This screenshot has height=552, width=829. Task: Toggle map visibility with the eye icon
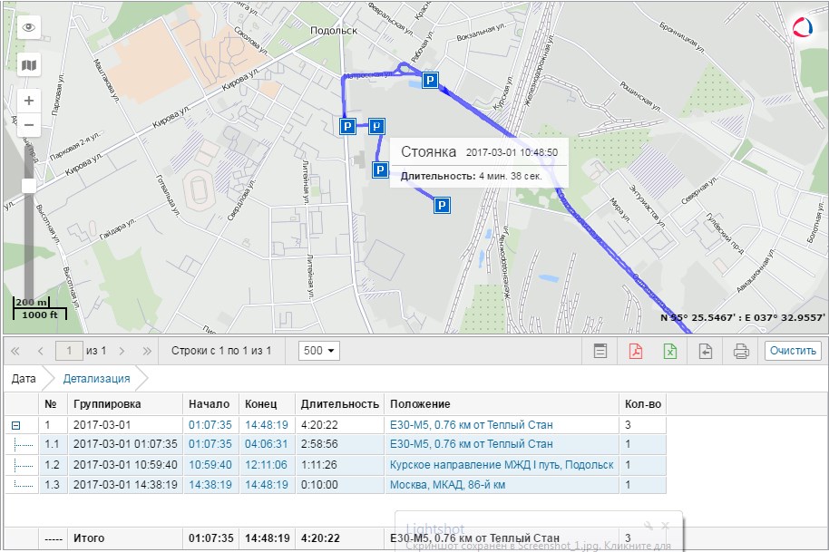pyautogui.click(x=29, y=27)
